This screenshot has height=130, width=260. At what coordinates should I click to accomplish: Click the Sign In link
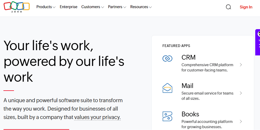[x=246, y=7]
